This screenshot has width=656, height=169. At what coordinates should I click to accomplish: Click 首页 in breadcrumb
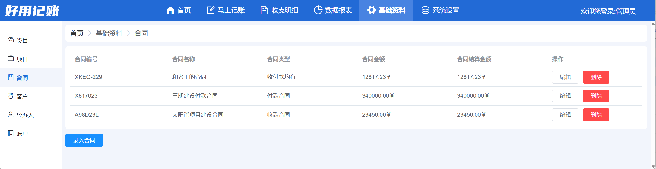pos(77,33)
